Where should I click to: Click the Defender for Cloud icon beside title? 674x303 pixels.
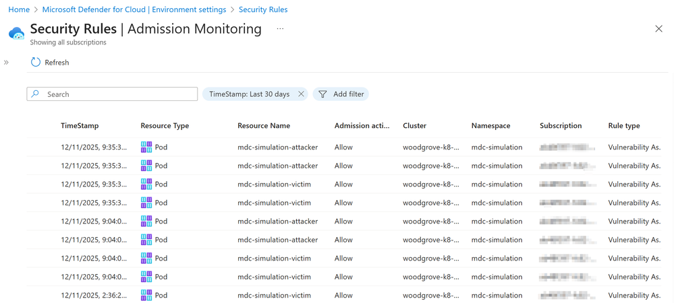[17, 33]
